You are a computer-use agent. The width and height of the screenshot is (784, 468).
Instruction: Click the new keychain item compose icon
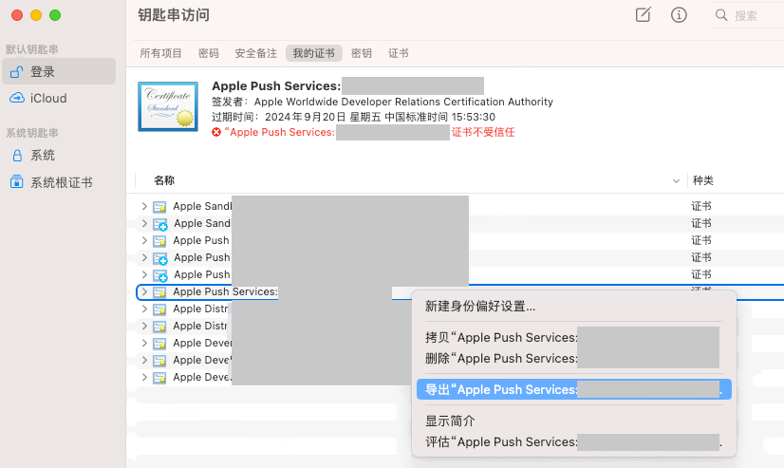tap(643, 14)
